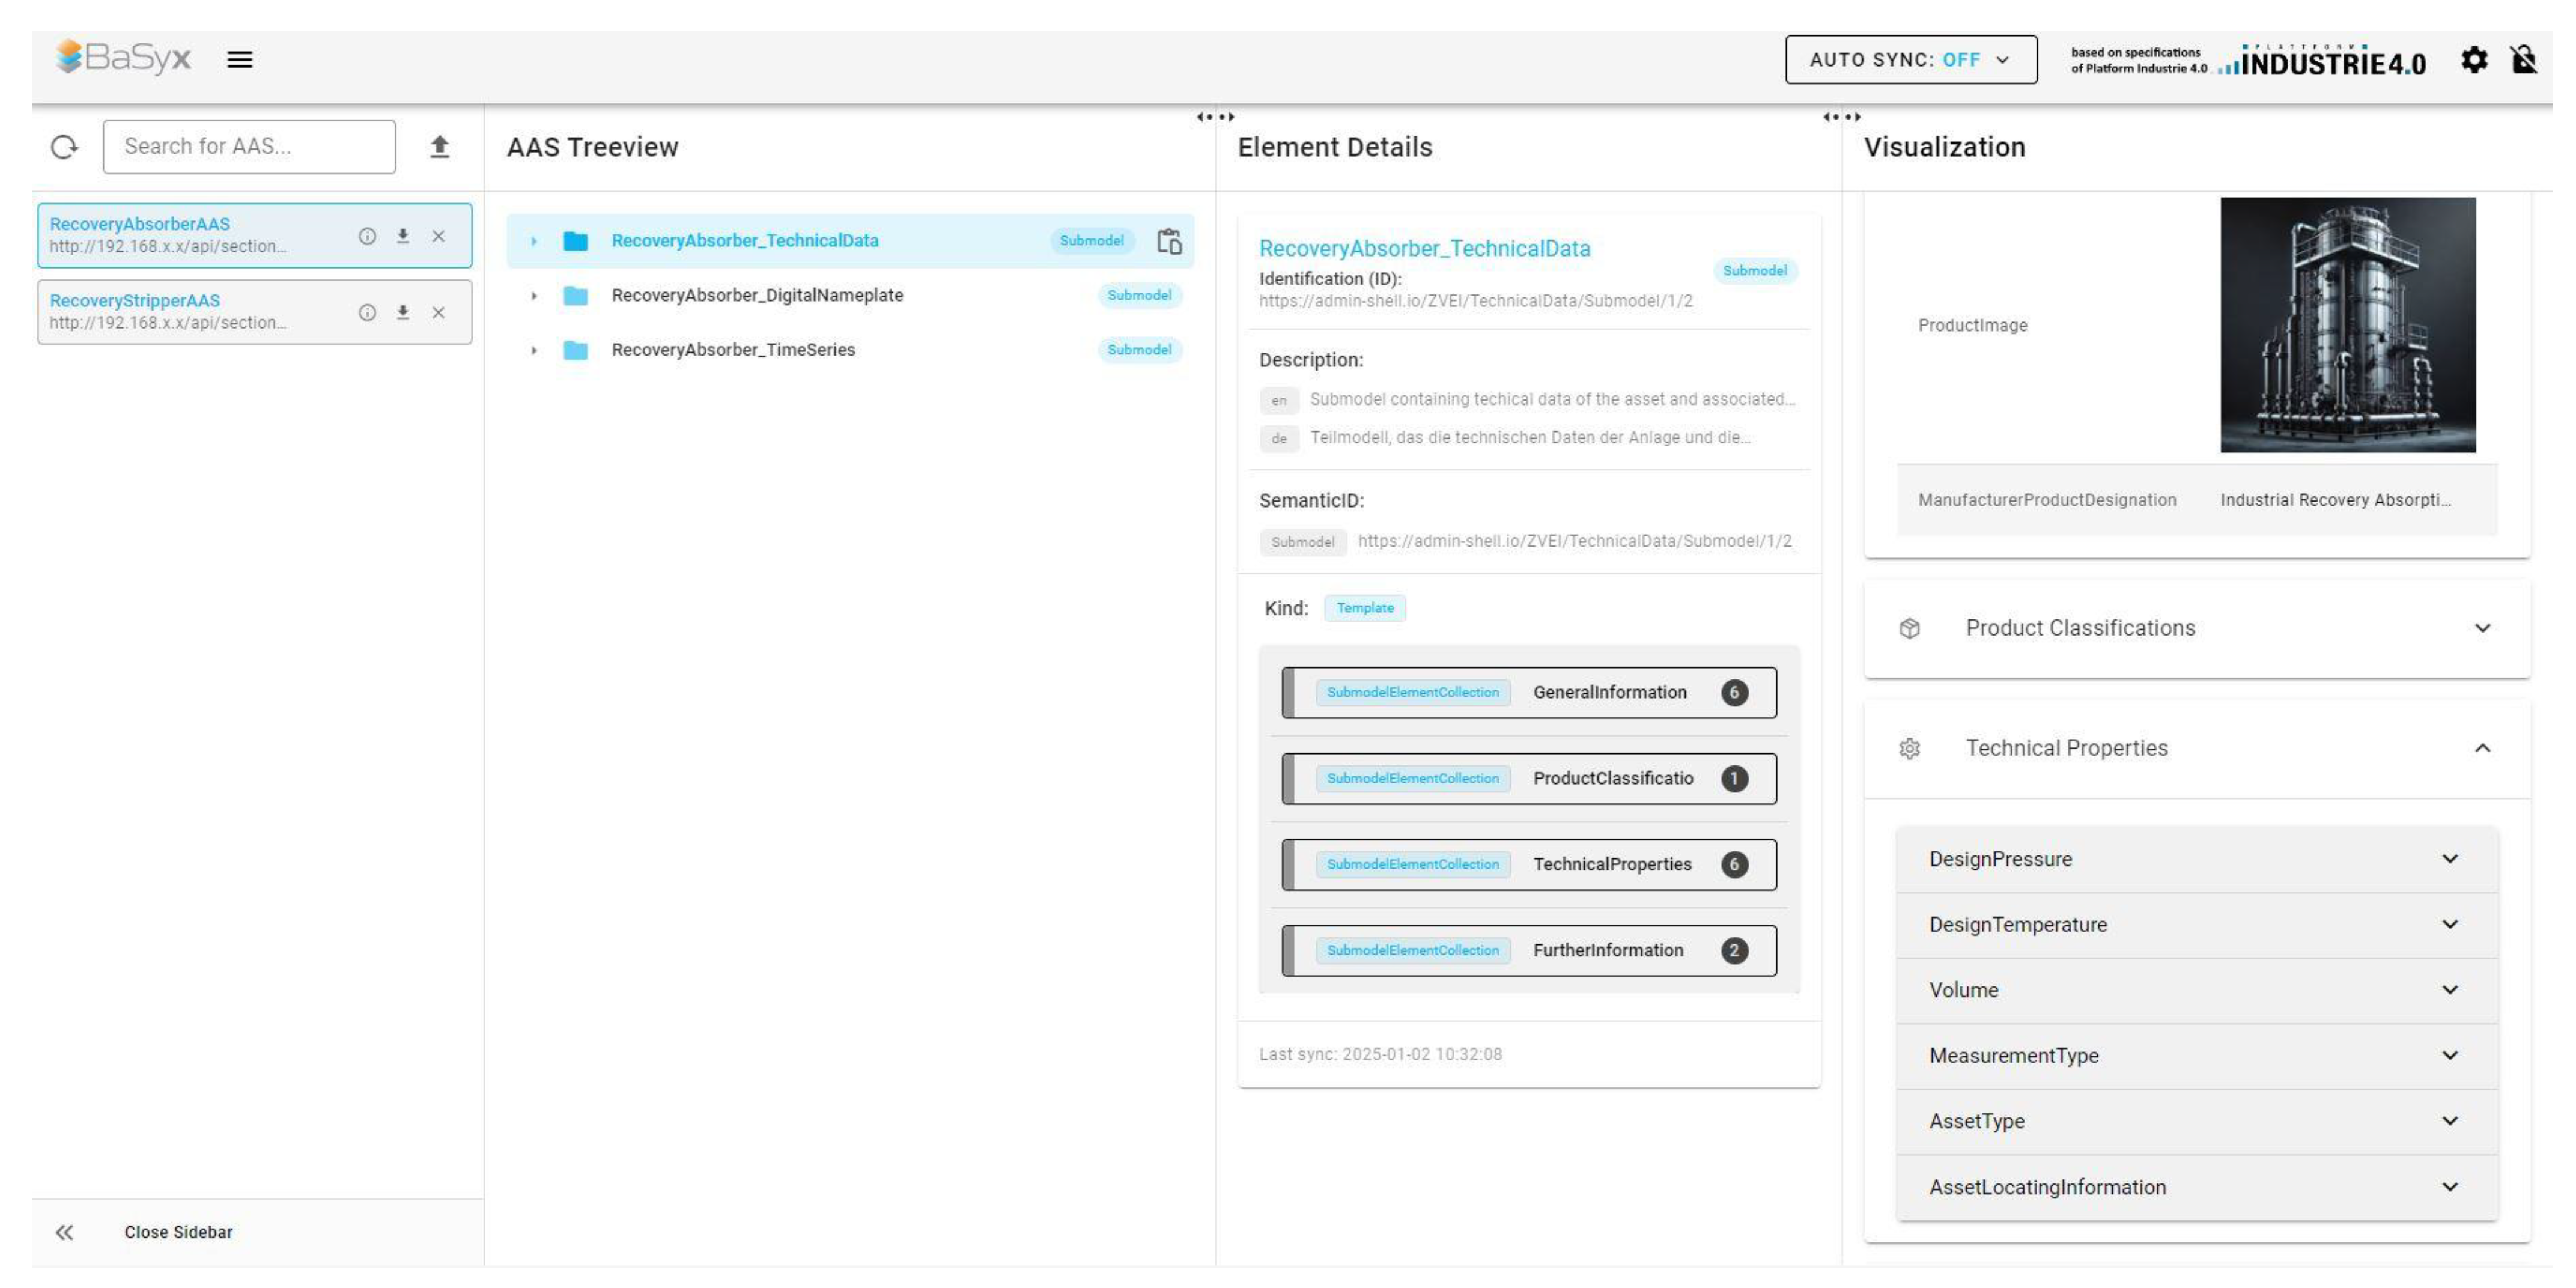
Task: Open the Auto Sync dropdown
Action: 1910,60
